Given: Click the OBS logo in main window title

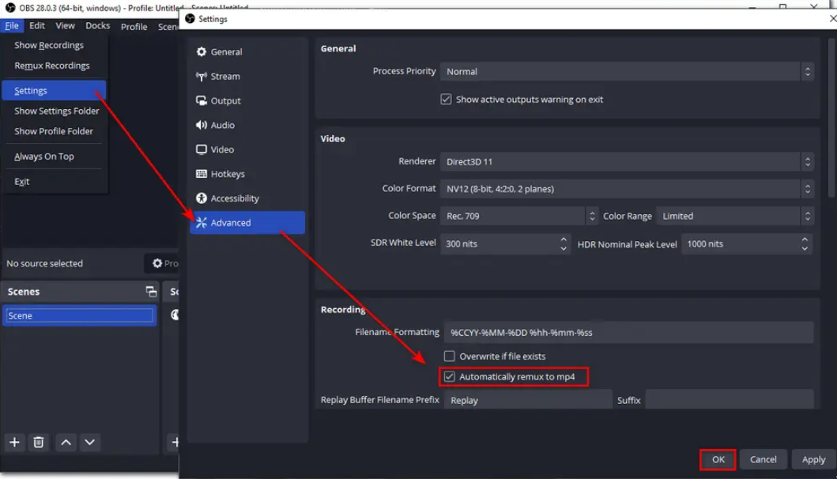Looking at the screenshot, I should (9, 8).
